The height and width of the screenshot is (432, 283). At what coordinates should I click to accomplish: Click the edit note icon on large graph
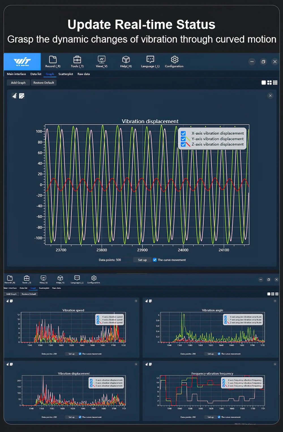pyautogui.click(x=22, y=96)
